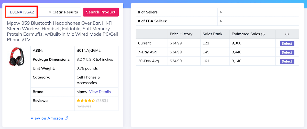
Task: Click the Sales Rank column header
Action: (213, 34)
